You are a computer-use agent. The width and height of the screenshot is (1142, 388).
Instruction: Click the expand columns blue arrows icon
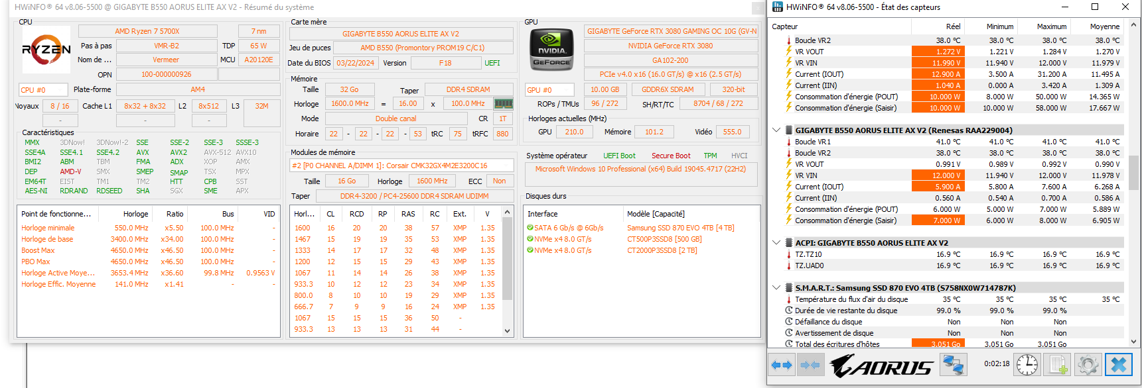point(782,365)
